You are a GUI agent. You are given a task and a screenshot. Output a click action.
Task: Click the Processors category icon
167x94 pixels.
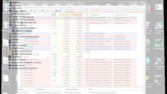tap(10, 57)
